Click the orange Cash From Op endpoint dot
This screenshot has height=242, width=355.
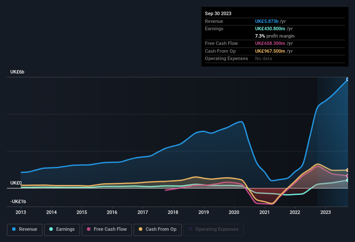click(x=348, y=170)
